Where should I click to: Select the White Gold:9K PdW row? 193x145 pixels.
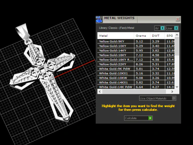tap(136, 69)
